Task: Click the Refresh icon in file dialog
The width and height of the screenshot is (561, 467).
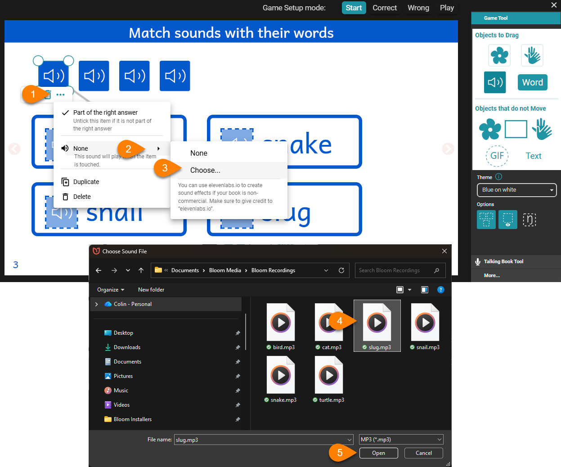Action: 341,270
